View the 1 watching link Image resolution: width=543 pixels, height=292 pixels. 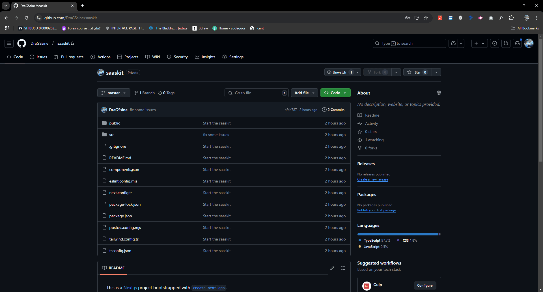370,140
